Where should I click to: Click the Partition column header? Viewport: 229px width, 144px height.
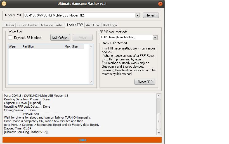click(28, 46)
